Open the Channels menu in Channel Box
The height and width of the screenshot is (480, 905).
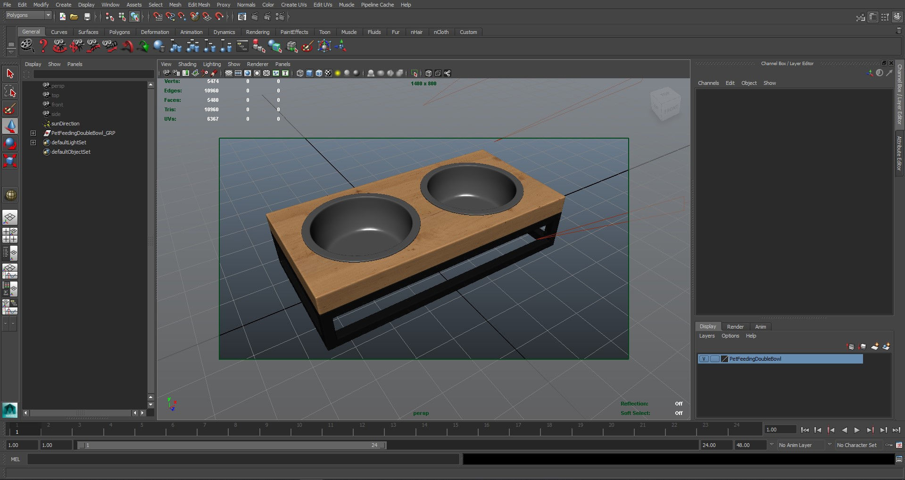[x=708, y=83]
